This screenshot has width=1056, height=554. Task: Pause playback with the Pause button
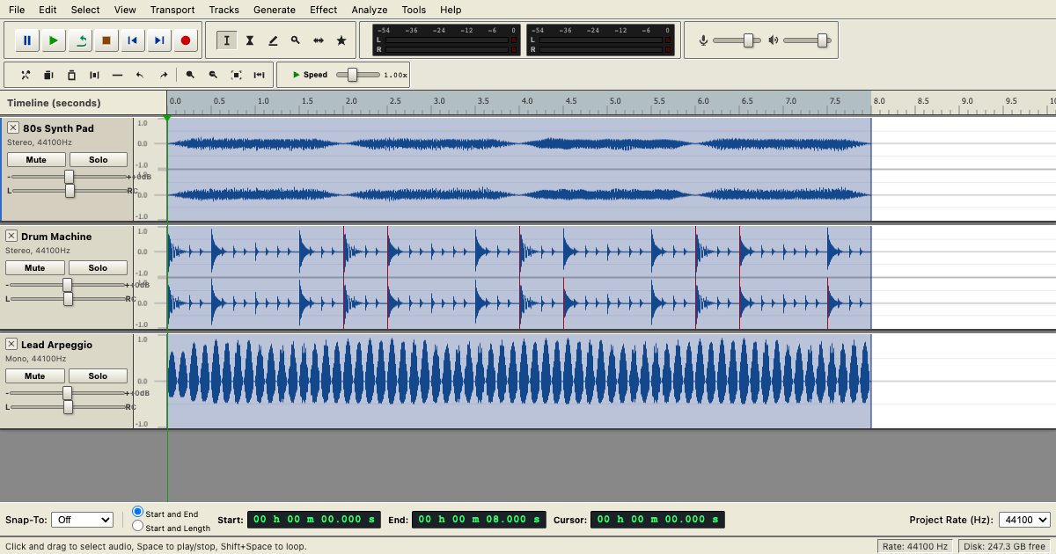(27, 40)
